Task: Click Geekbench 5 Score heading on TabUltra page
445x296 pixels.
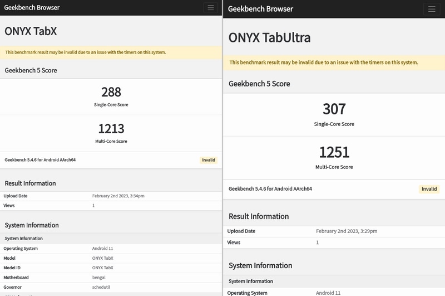Action: 259,84
